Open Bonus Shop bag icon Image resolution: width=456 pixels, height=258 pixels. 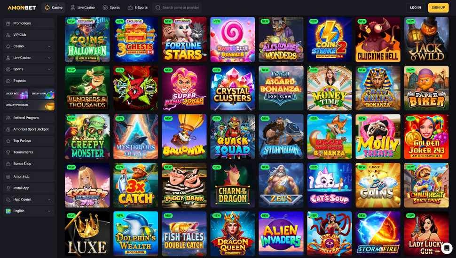point(8,164)
